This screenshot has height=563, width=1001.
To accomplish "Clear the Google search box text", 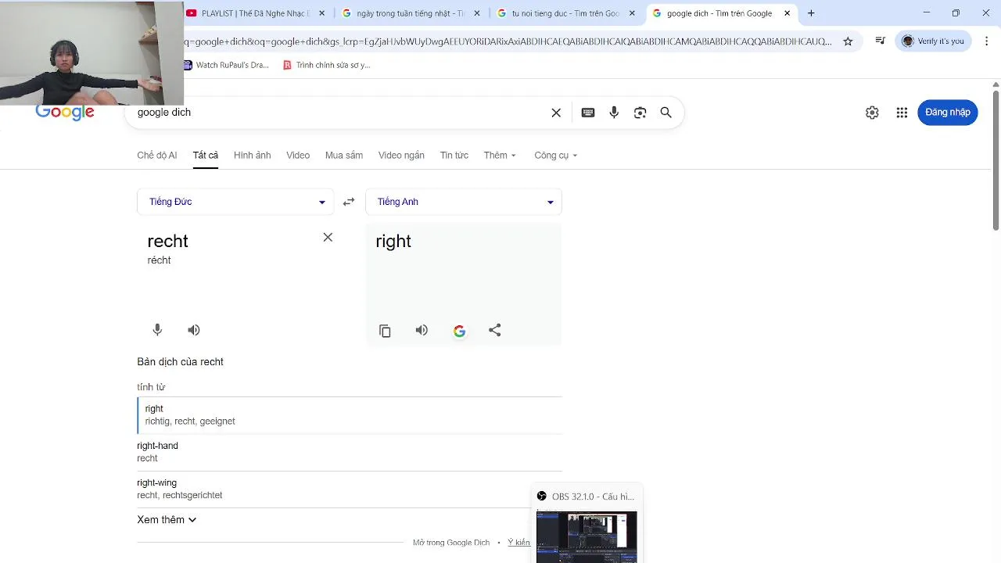I will [556, 113].
